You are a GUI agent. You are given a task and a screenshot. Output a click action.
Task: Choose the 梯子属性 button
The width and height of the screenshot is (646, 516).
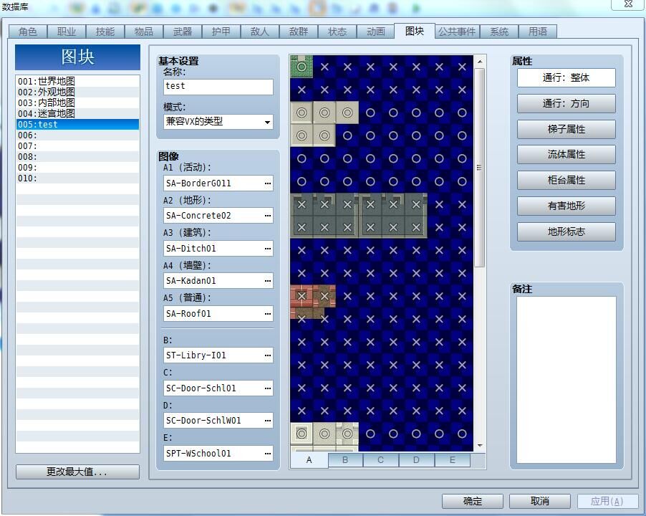pyautogui.click(x=567, y=130)
